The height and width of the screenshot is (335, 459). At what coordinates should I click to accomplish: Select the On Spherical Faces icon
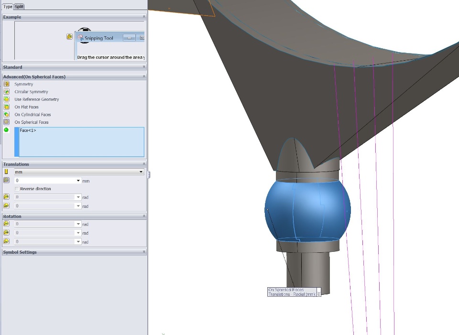[6, 122]
